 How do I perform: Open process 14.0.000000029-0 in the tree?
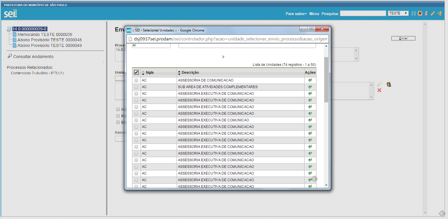(29, 29)
